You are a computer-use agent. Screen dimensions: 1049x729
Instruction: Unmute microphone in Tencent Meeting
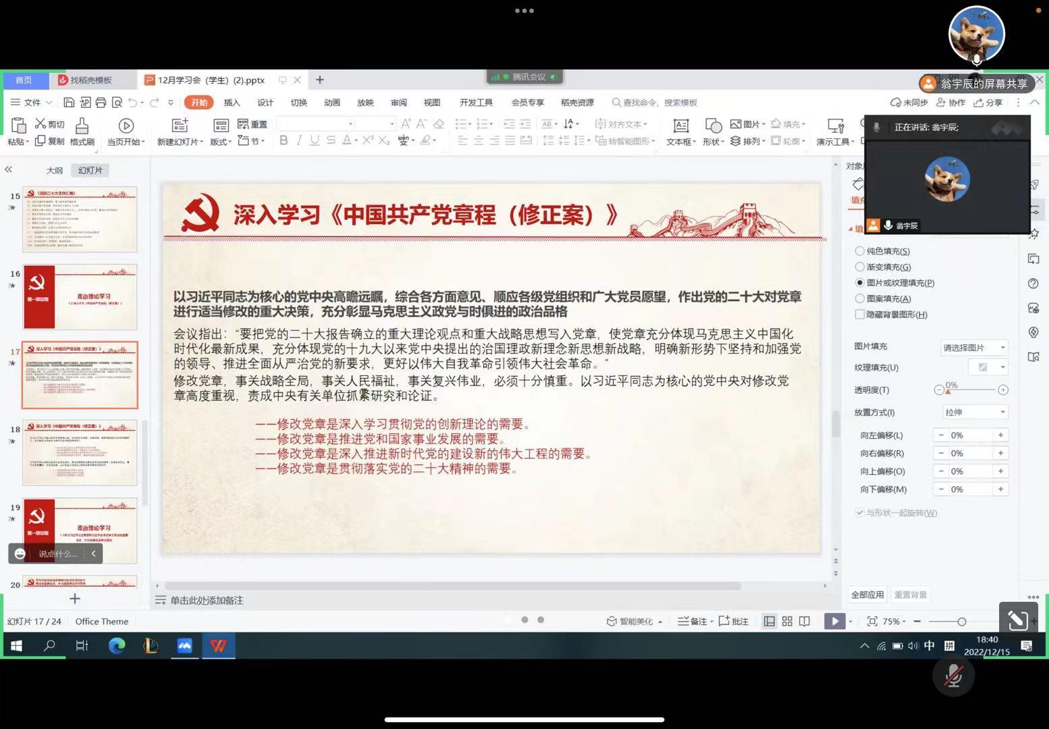click(x=953, y=676)
